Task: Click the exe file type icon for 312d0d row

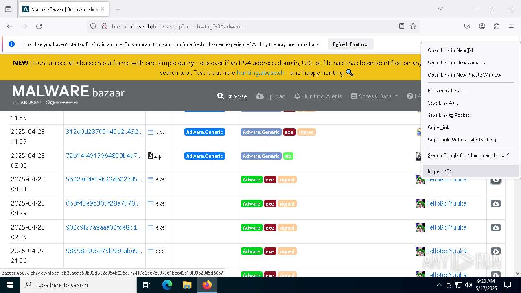Action: (x=151, y=132)
